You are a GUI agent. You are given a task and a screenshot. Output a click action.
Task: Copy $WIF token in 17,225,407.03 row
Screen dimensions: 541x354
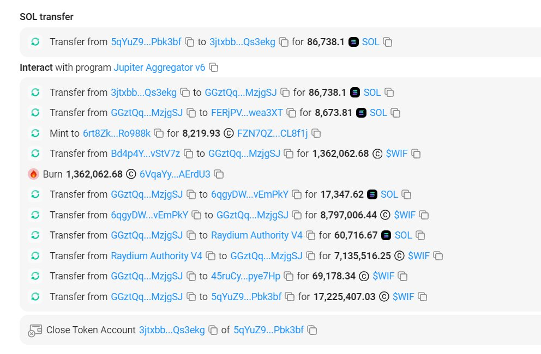pos(422,297)
